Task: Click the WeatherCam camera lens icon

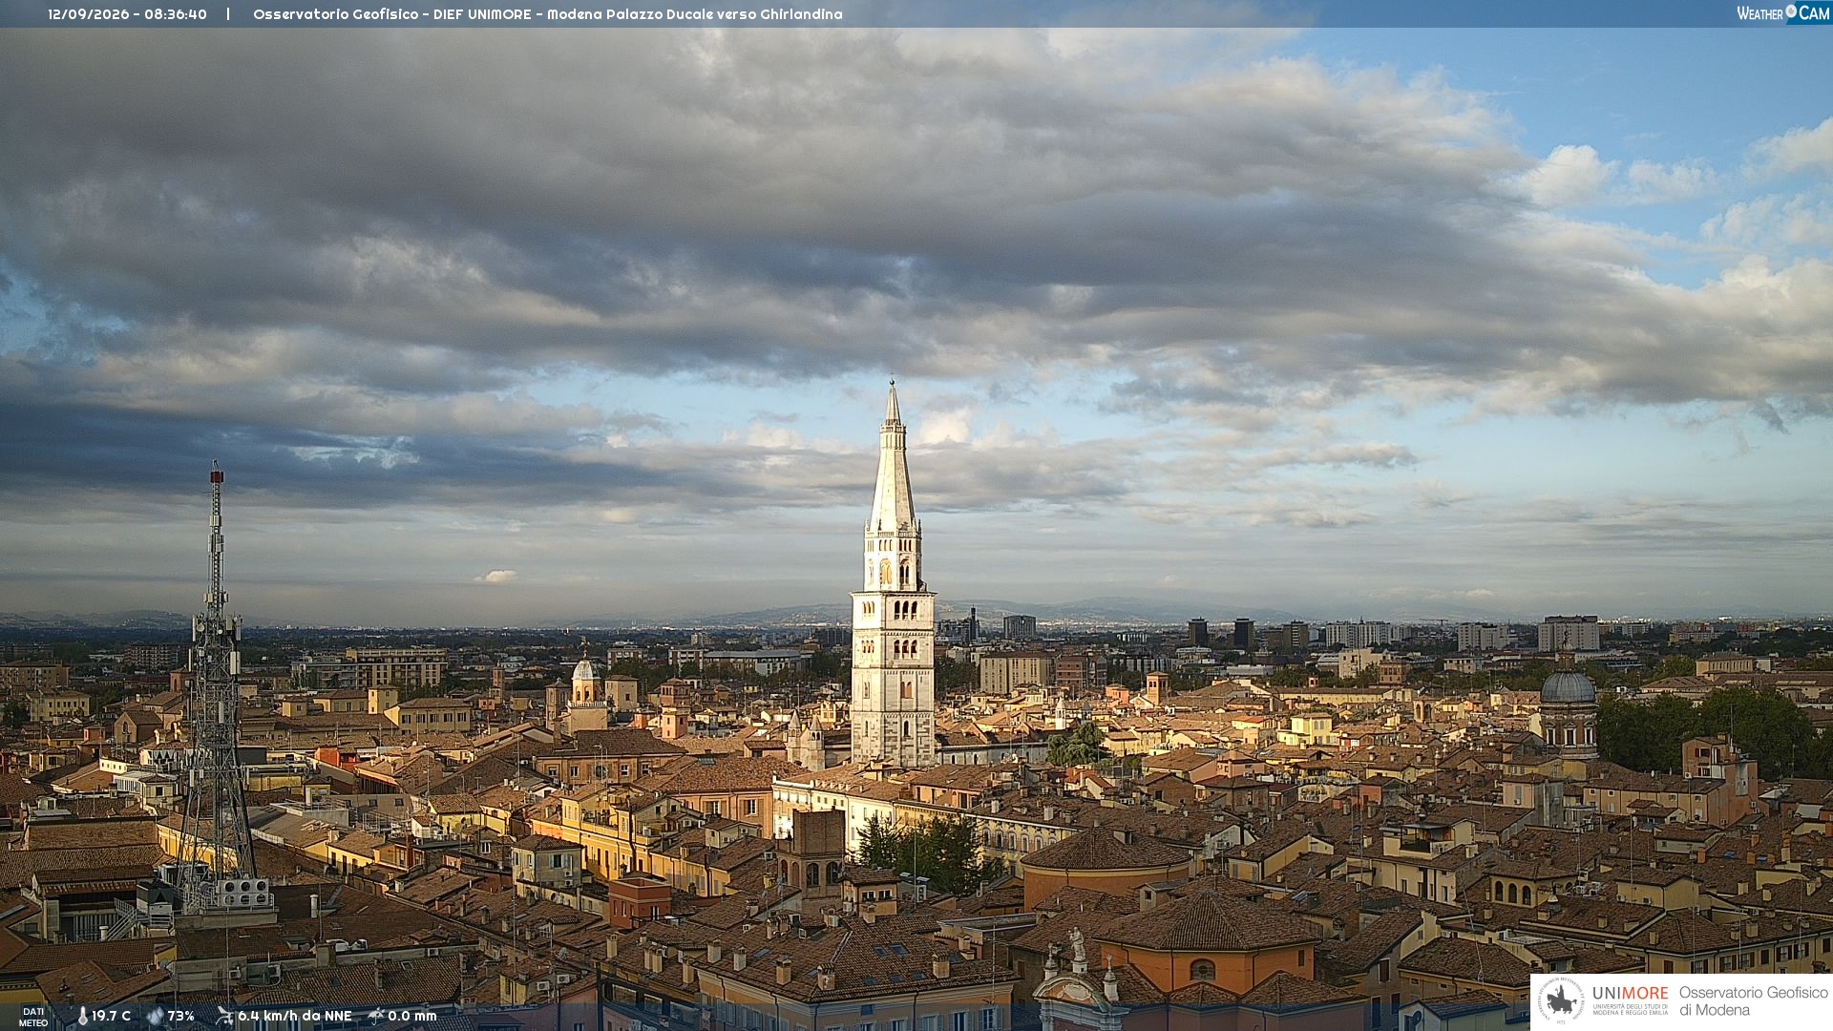Action: coord(1791,11)
